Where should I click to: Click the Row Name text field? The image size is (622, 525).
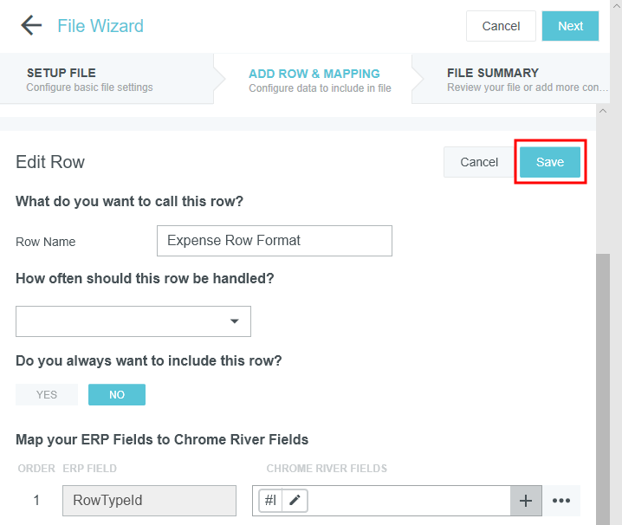pos(274,241)
